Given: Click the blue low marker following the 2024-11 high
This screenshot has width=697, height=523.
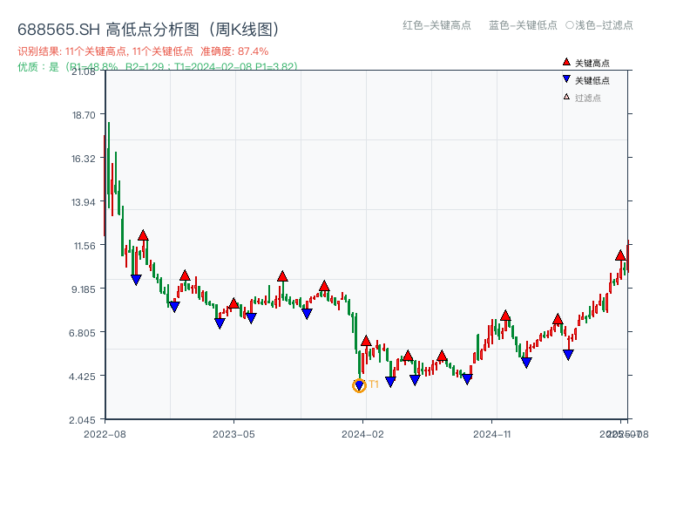Looking at the screenshot, I should pos(526,363).
